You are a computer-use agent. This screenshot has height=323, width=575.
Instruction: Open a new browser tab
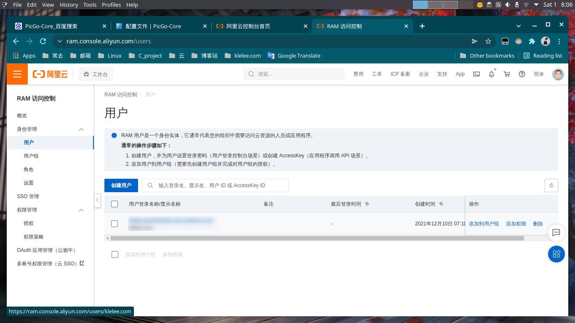click(x=422, y=26)
